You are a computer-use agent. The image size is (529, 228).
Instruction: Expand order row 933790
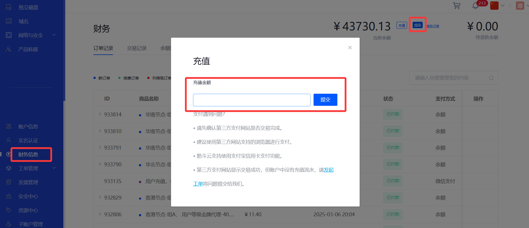[100, 164]
